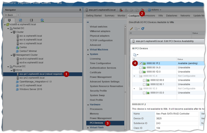This screenshot has width=207, height=133.
Task: Open copy dropdown in DirectPath toolbar
Action: tap(137, 29)
